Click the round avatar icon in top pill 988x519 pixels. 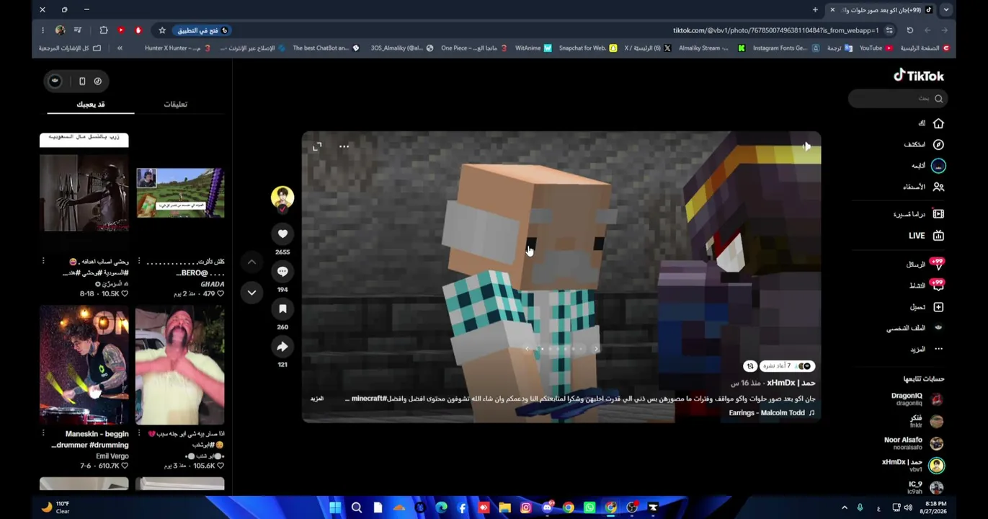tap(55, 81)
